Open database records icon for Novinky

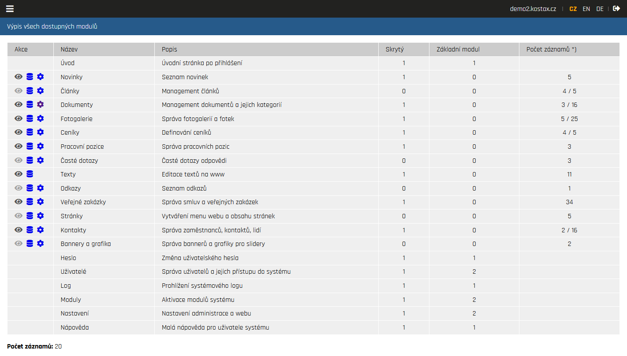(x=30, y=77)
